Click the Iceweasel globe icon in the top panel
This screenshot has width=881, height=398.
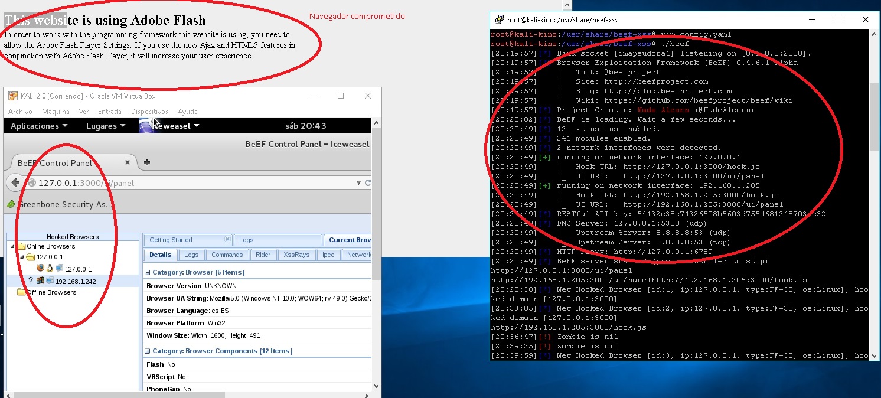(146, 126)
